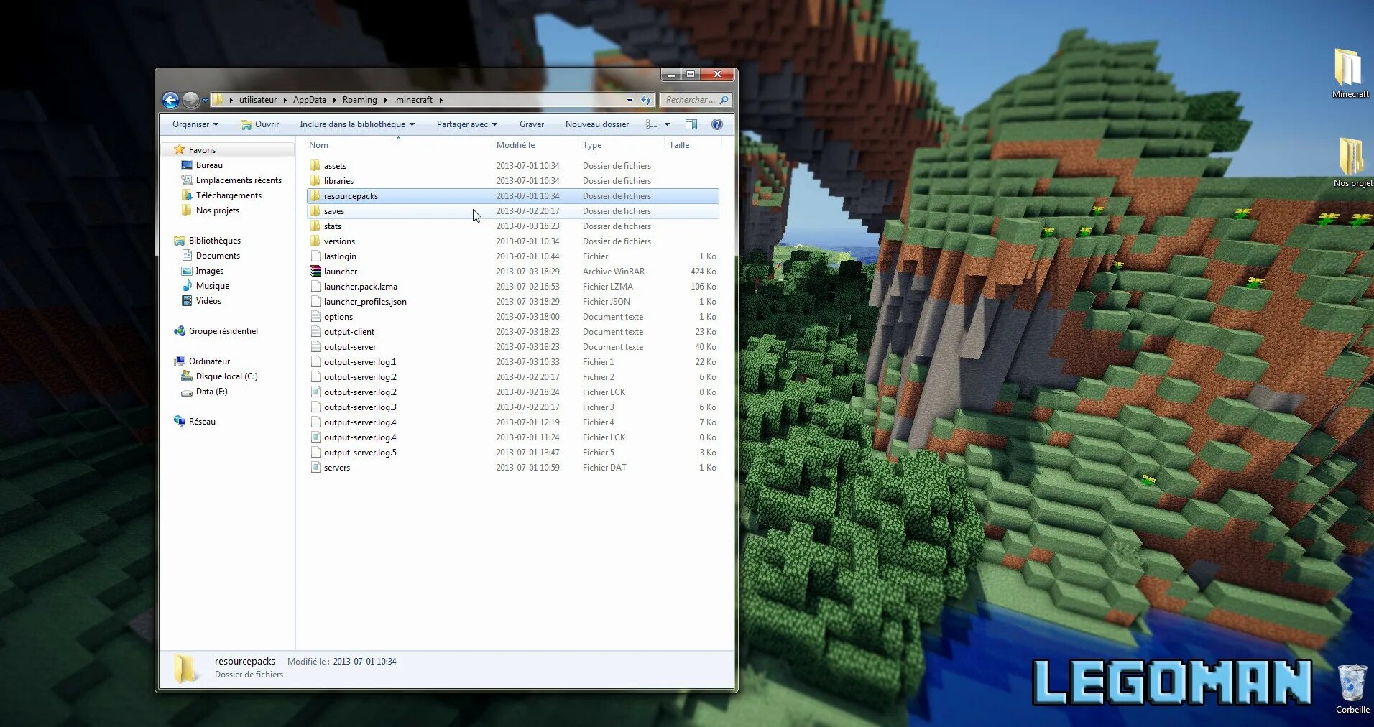The image size is (1374, 727).
Task: Open the recent pages dropdown arrow
Action: (x=205, y=101)
